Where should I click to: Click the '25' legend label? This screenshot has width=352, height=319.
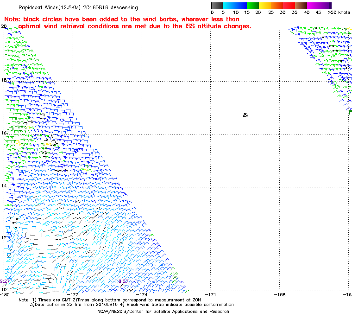tap(271, 13)
